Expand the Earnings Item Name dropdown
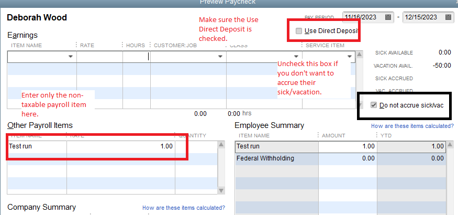This screenshot has width=458, height=215. click(70, 57)
